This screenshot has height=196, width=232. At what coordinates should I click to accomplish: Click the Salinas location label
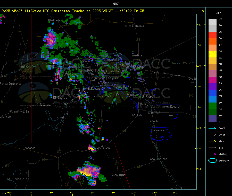45,105
